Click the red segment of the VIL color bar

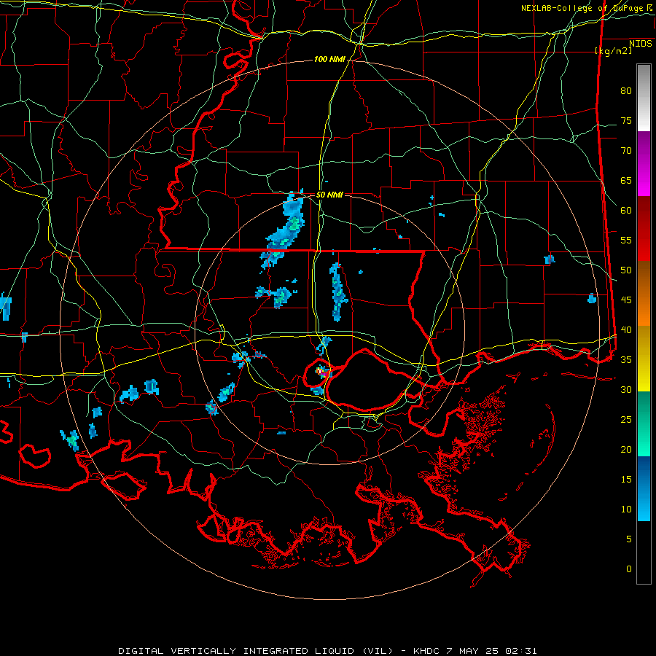tap(644, 229)
